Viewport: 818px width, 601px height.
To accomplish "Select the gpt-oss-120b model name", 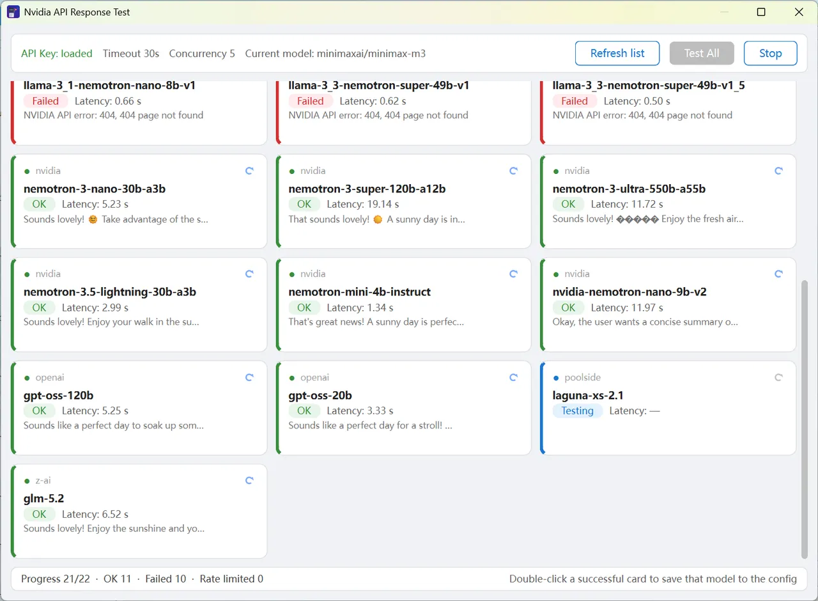I will (x=59, y=395).
